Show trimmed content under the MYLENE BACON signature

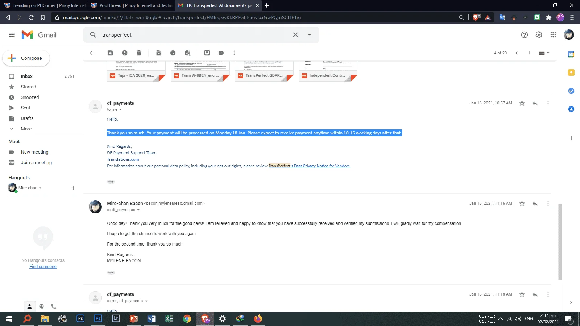coord(111,273)
